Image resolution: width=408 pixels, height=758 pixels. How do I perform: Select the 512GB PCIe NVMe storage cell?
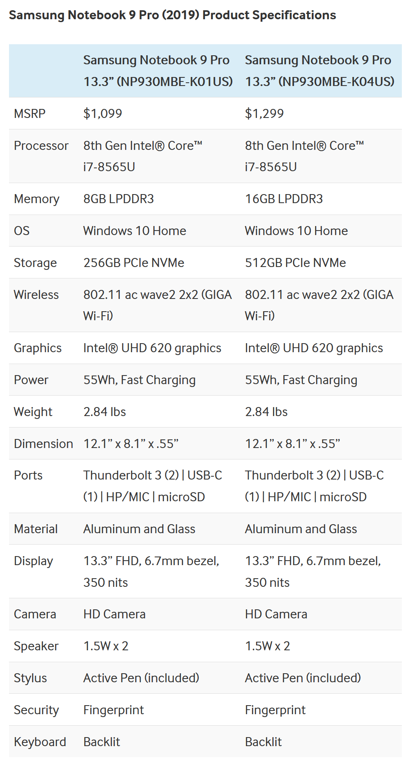coord(295,262)
